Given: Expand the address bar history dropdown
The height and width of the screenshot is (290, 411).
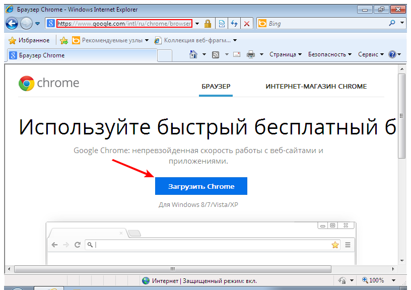Looking at the screenshot, I should (x=197, y=24).
